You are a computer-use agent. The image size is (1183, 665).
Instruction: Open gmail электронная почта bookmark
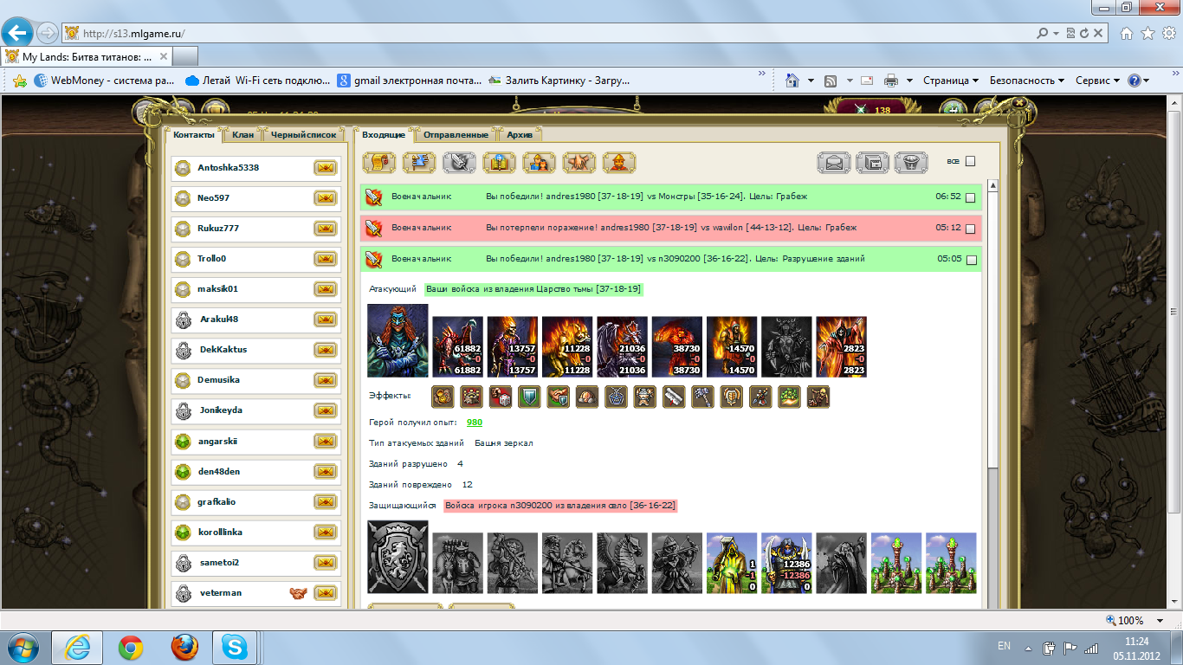pos(410,81)
